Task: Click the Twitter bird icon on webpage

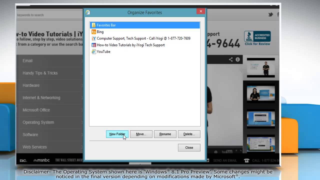Action: click(271, 15)
